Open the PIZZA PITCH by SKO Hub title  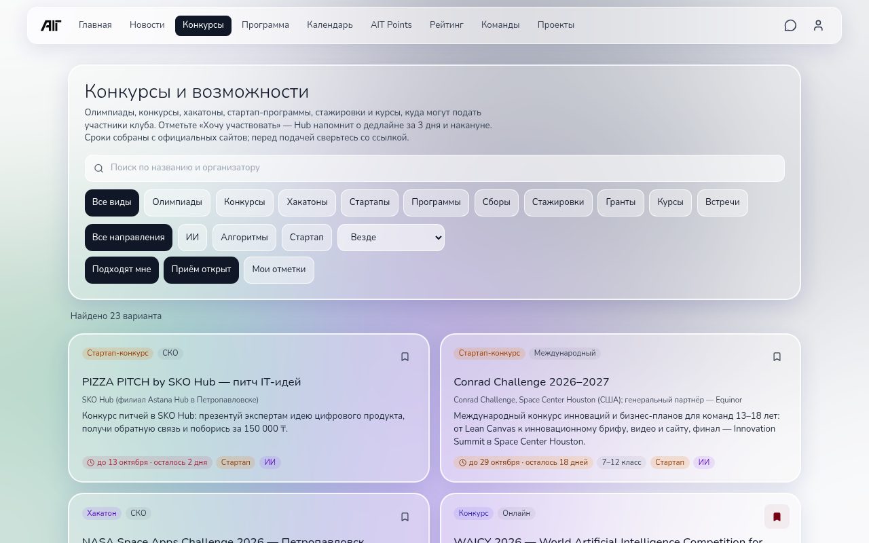(x=191, y=382)
